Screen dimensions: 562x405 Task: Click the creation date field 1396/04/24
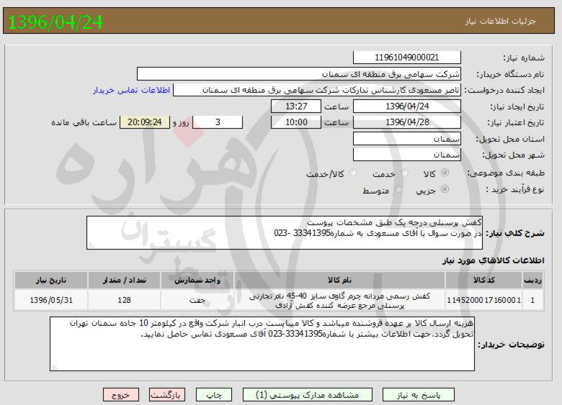pyautogui.click(x=407, y=106)
